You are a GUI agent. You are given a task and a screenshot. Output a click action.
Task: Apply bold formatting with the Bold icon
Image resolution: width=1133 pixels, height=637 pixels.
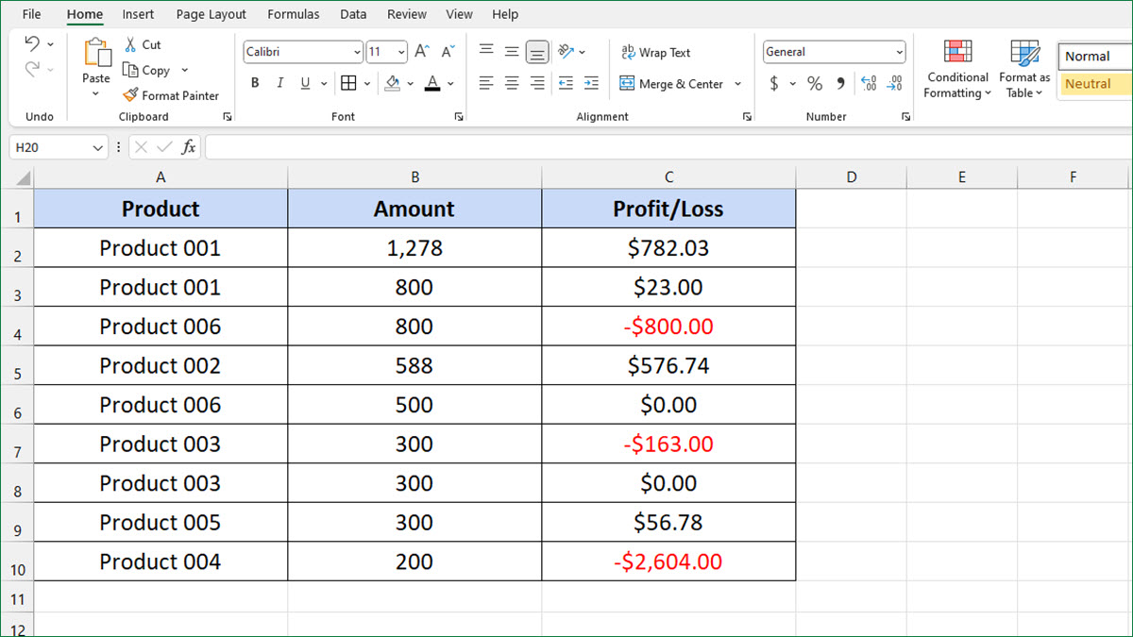coord(253,83)
